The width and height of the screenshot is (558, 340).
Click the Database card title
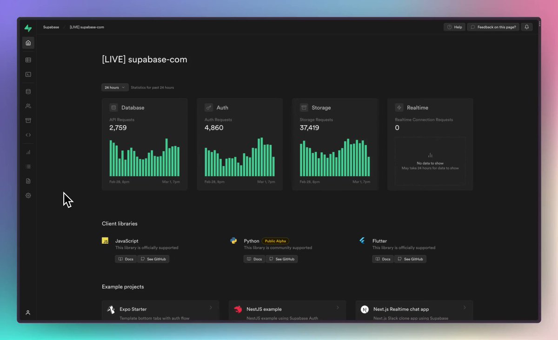tap(133, 107)
